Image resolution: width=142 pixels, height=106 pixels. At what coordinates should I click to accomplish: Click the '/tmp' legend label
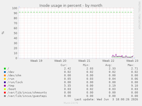coord(11,86)
